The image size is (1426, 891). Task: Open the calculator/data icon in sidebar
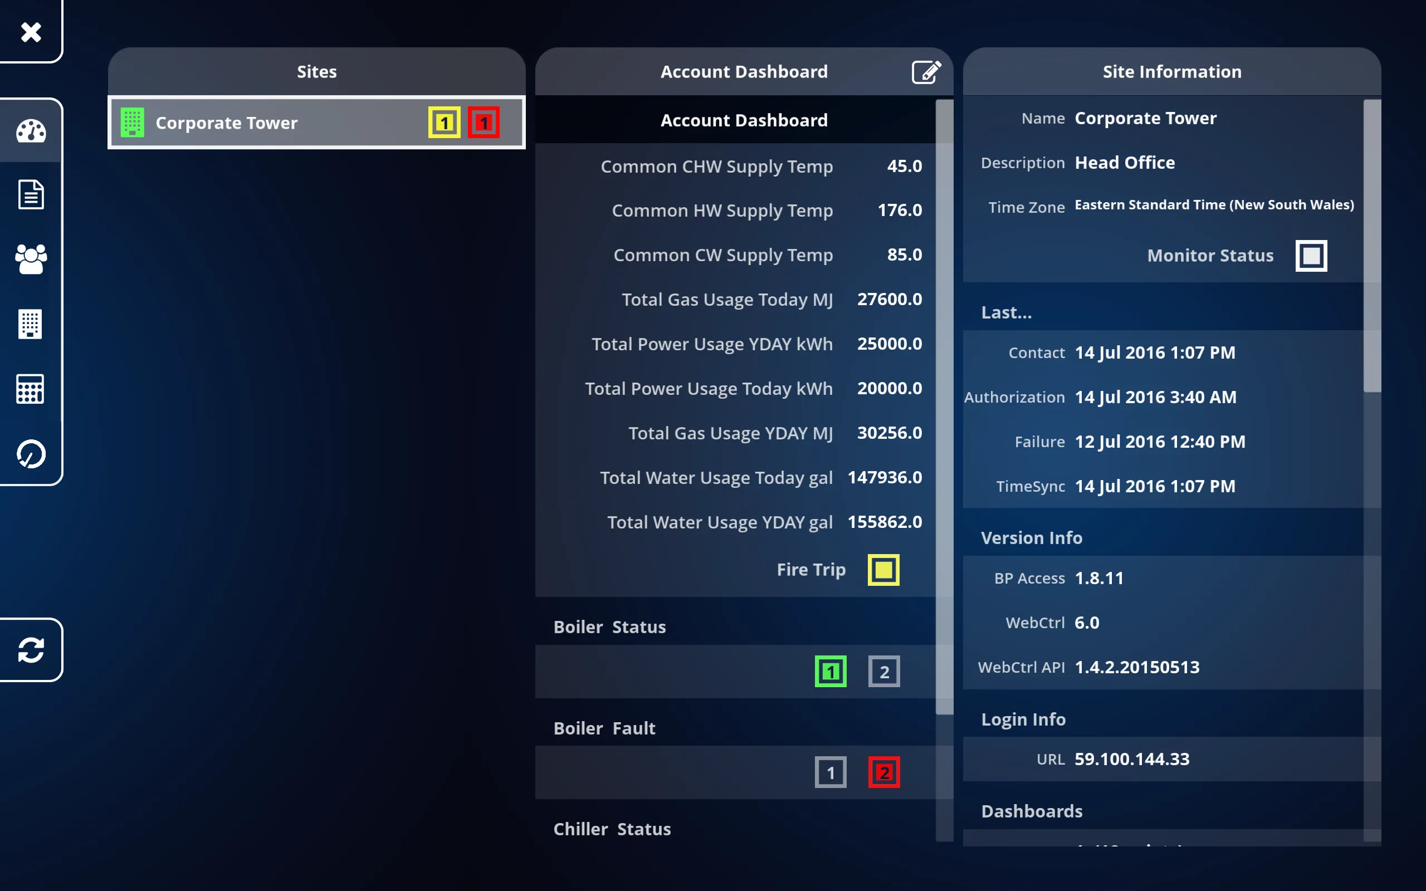coord(29,388)
